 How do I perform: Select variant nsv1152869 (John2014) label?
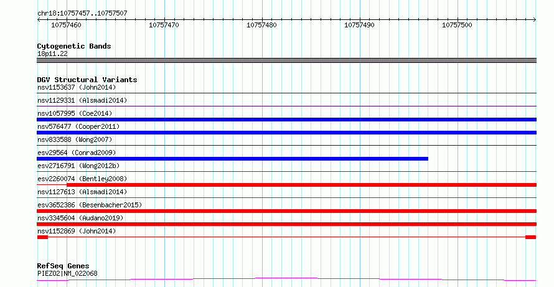(77, 231)
